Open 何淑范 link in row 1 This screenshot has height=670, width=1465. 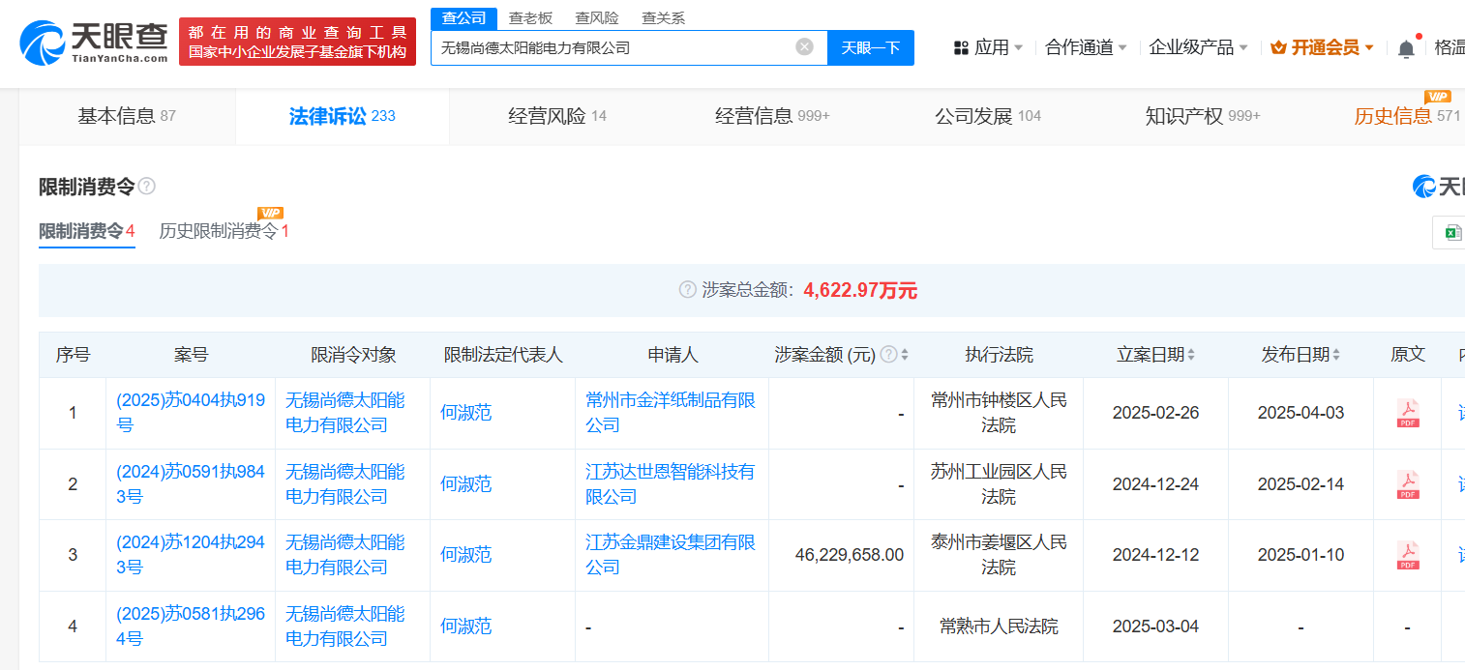[x=465, y=413]
